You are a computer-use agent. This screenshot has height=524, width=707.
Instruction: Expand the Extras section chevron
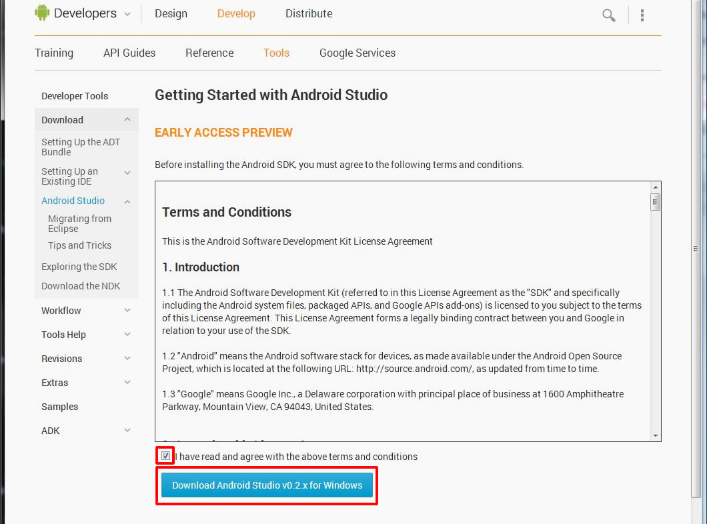[127, 382]
